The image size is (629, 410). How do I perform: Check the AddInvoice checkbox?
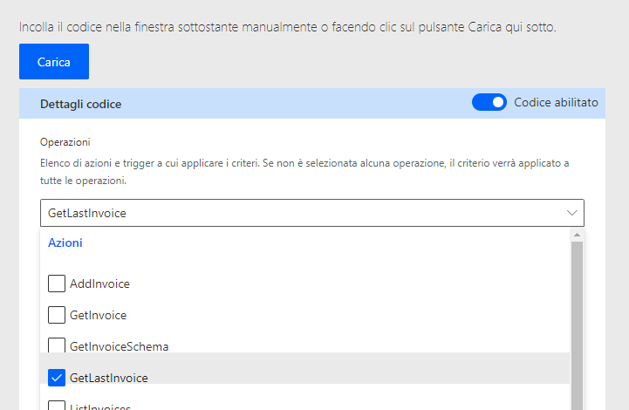coord(56,284)
